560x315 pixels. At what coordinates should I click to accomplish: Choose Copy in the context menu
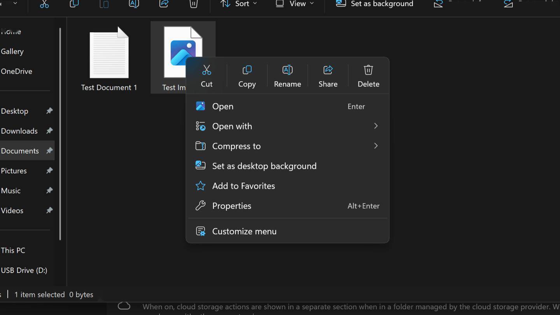(247, 76)
